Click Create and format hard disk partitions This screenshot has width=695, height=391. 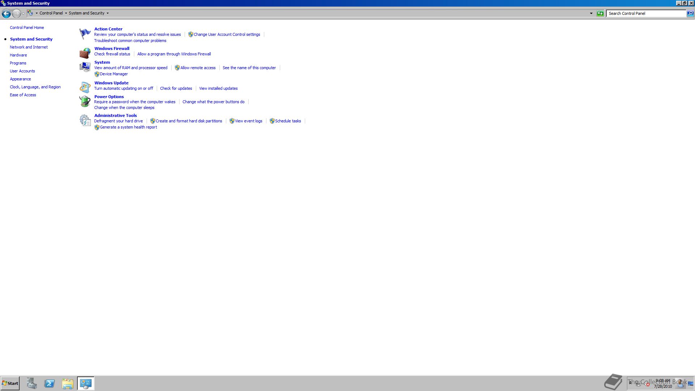pyautogui.click(x=189, y=121)
